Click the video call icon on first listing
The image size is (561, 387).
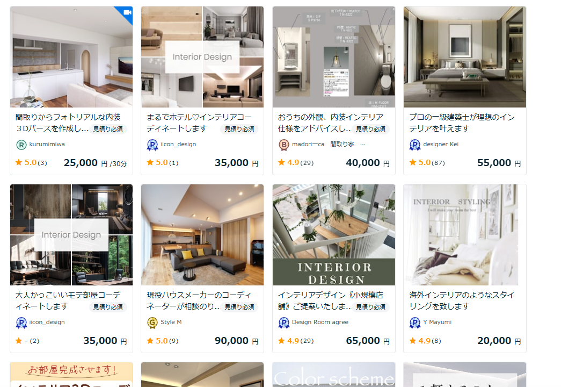click(x=127, y=12)
